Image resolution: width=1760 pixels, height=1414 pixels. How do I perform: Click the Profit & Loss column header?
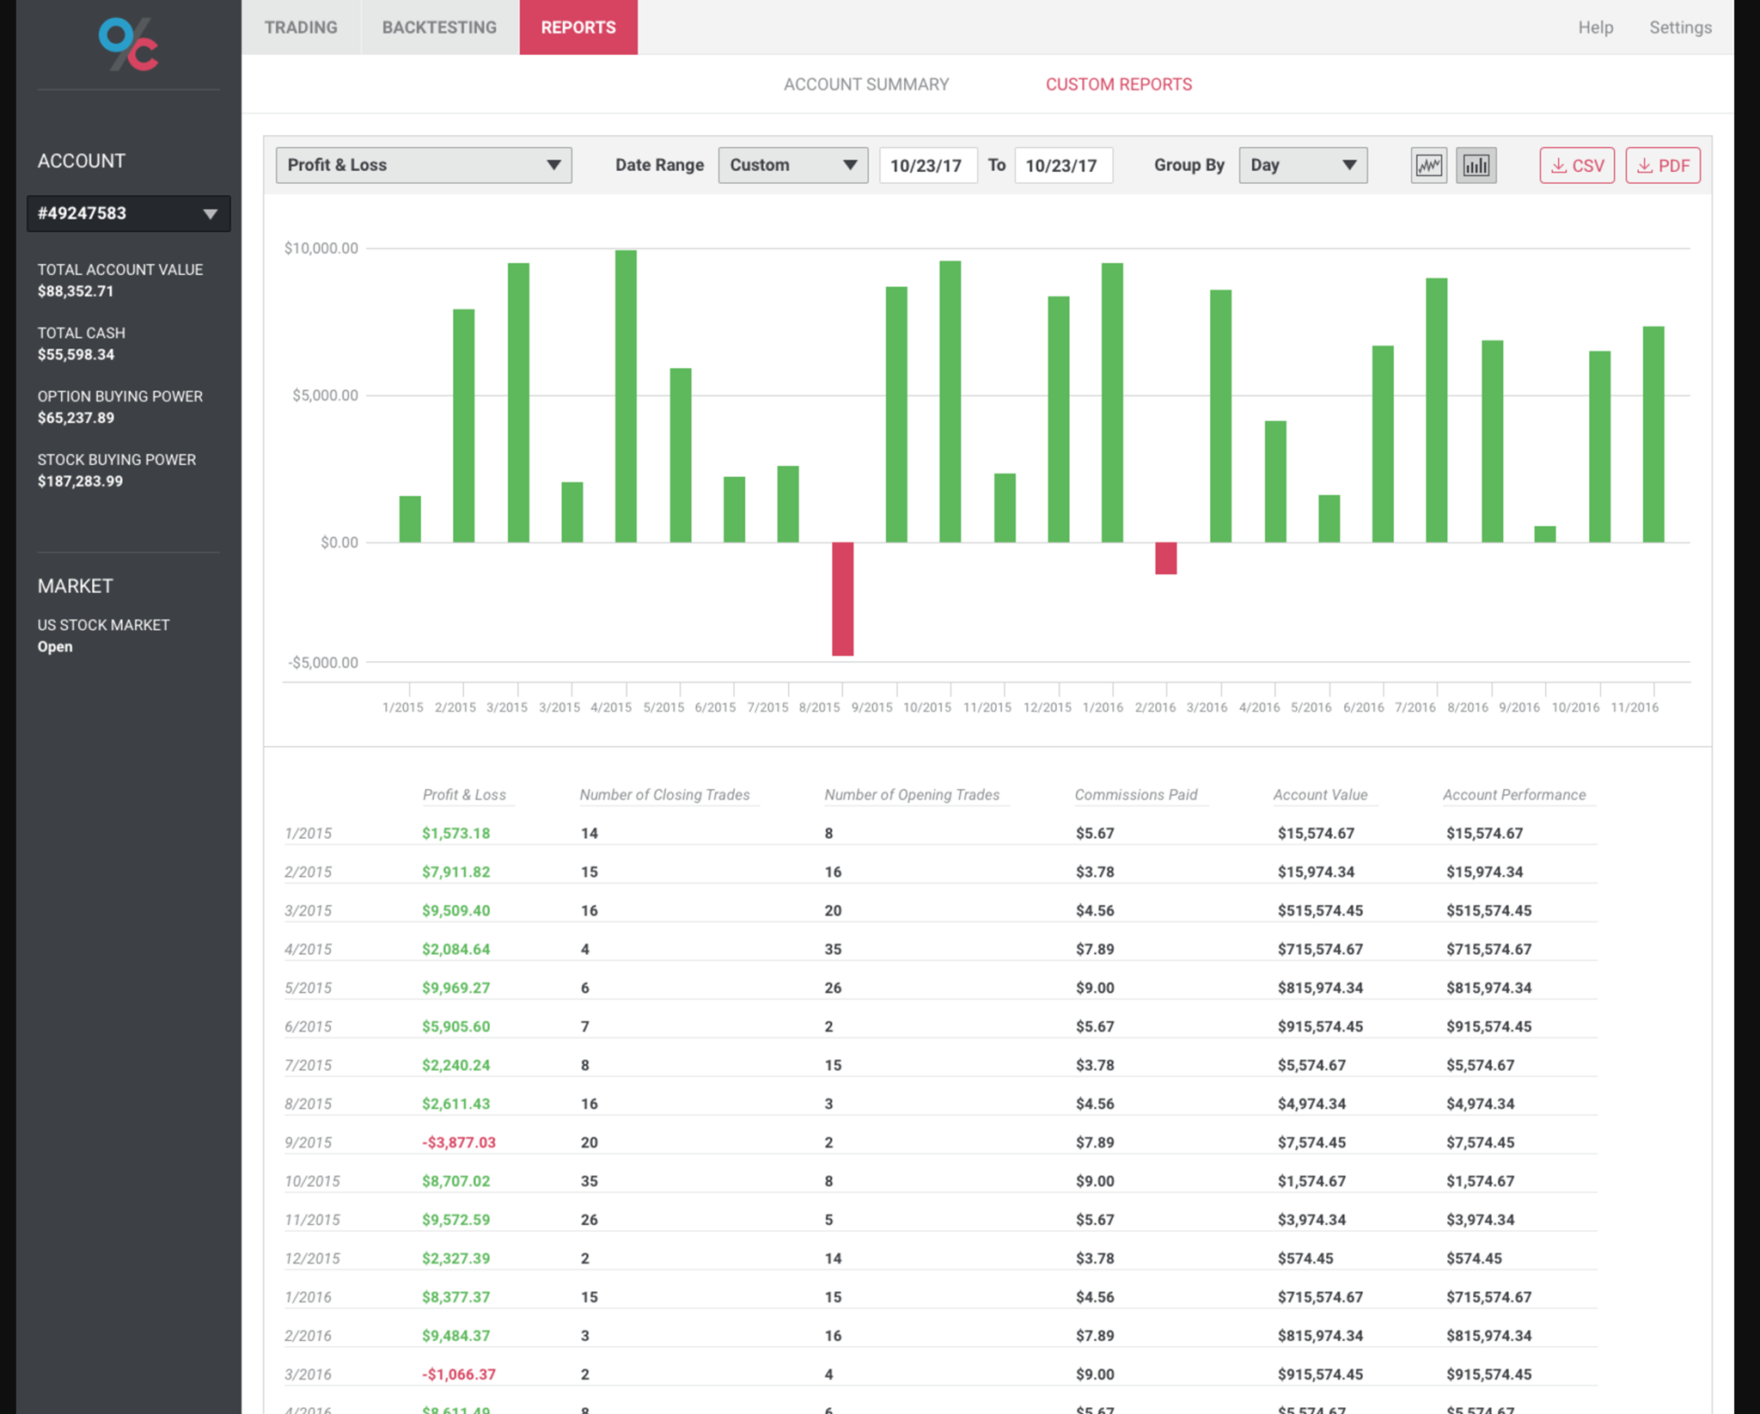click(464, 795)
